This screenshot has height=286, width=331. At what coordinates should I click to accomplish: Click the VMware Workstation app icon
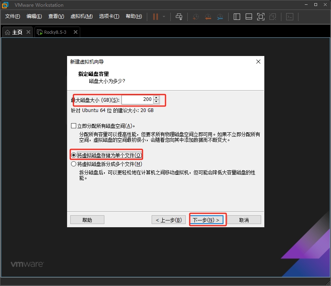[5, 5]
